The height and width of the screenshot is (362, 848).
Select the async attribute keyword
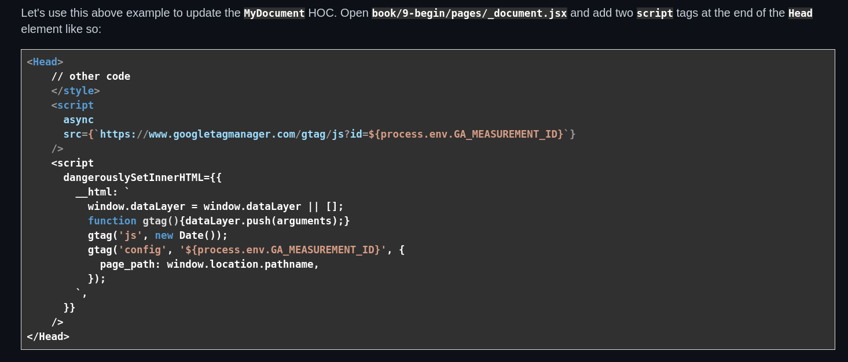78,119
